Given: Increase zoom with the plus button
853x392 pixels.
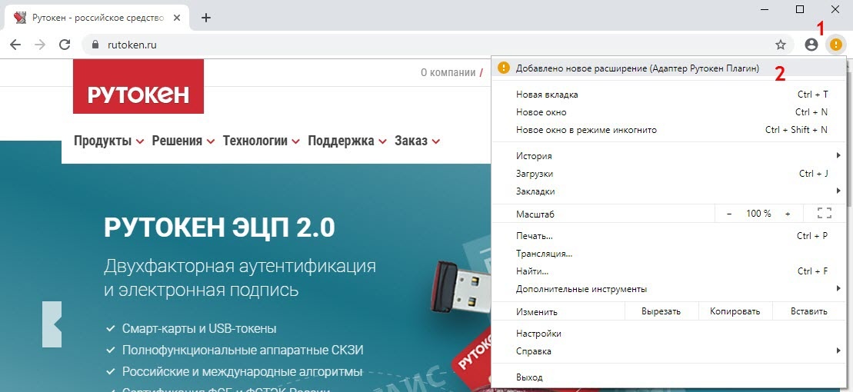Looking at the screenshot, I should pyautogui.click(x=787, y=214).
